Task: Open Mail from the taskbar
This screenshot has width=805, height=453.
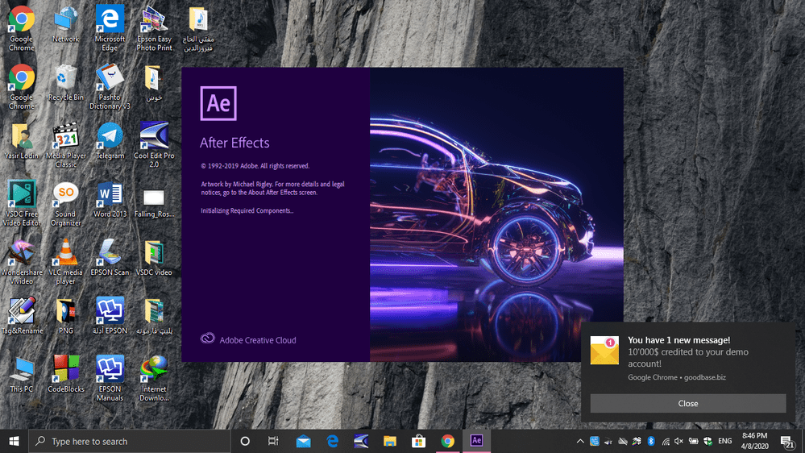Action: (x=304, y=441)
